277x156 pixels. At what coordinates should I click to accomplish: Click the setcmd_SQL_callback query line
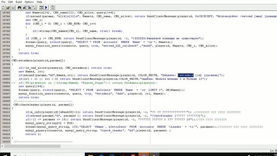point(121,45)
